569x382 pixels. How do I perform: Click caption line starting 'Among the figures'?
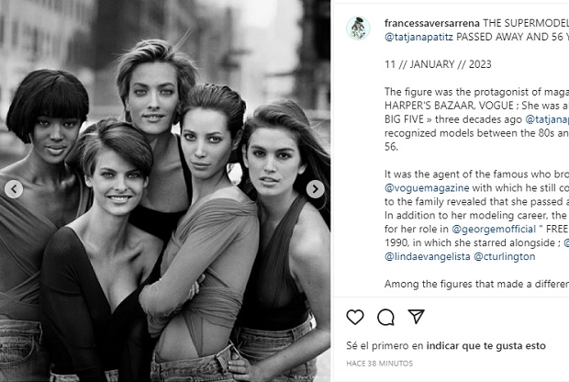(476, 284)
